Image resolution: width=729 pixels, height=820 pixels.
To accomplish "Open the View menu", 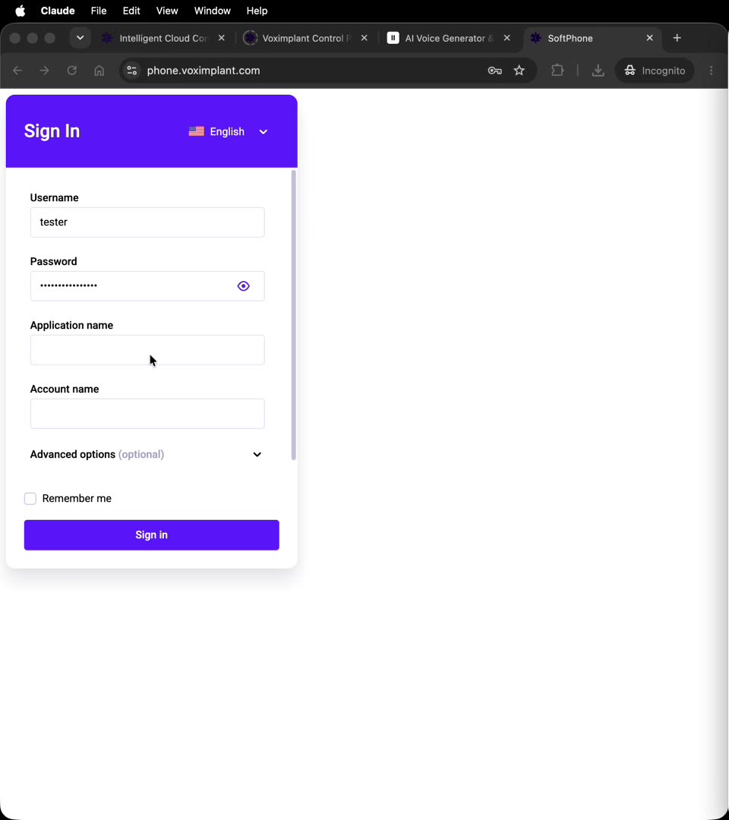I will 167,11.
